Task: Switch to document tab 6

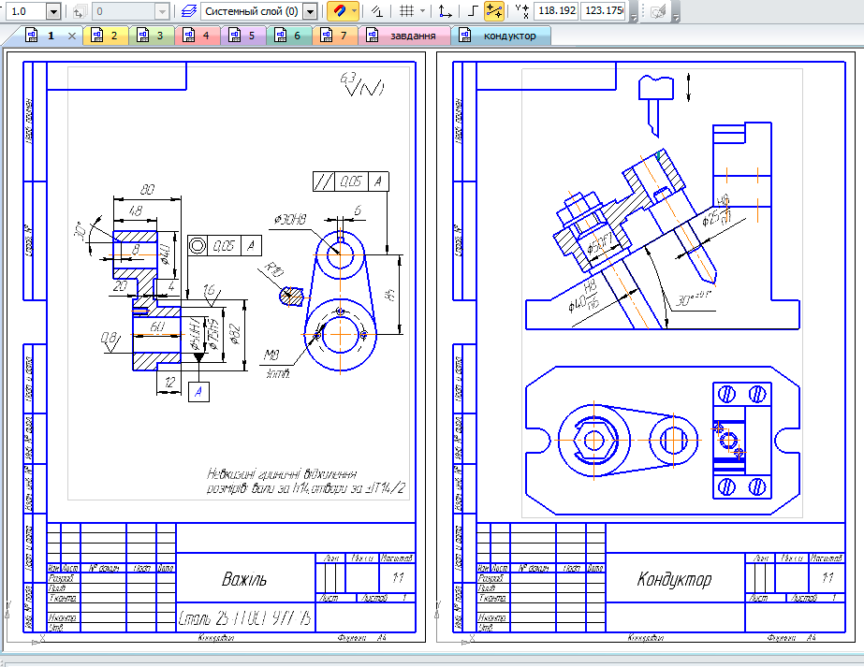Action: tap(288, 36)
